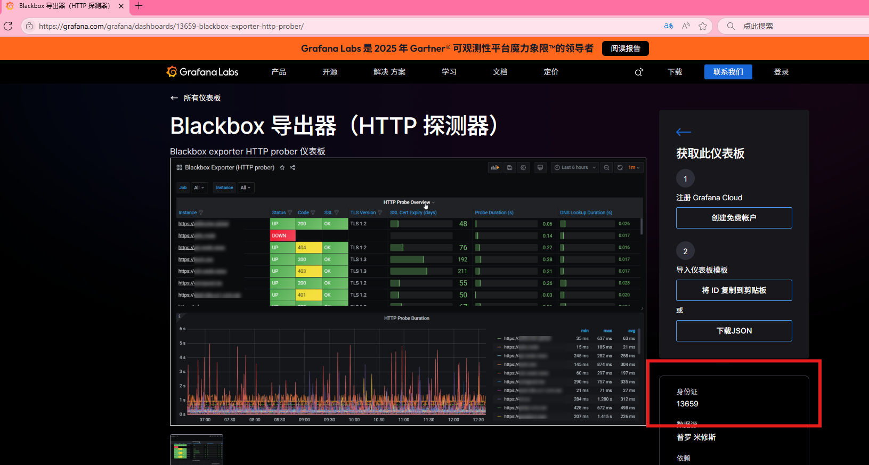Click the 登录 link
Viewport: 869px width, 465px height.
[x=781, y=72]
